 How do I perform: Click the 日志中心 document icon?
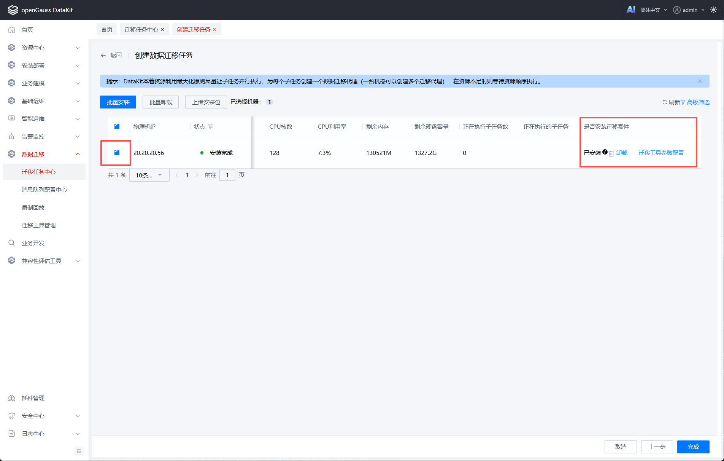coord(12,434)
